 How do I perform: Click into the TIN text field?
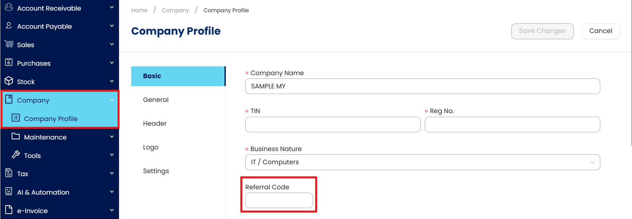coord(333,125)
